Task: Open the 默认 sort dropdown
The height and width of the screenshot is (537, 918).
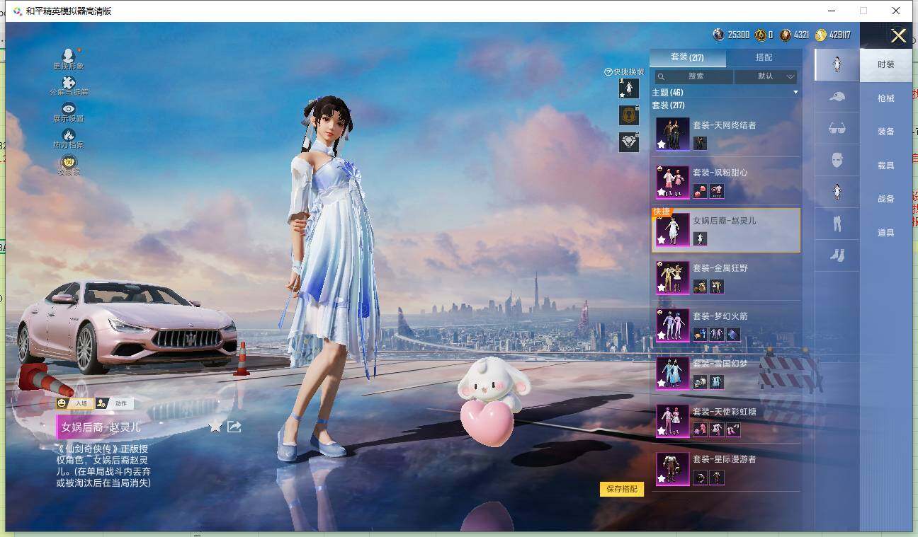Action: [766, 76]
